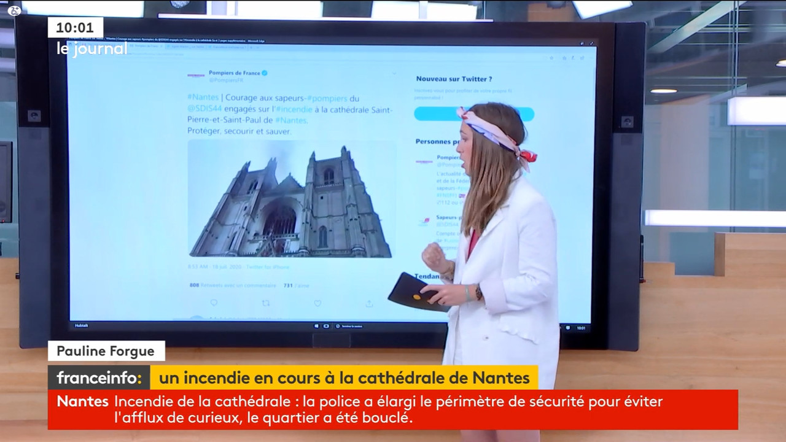Open the cathedral photo in the tweet
The width and height of the screenshot is (786, 442).
coord(290,199)
